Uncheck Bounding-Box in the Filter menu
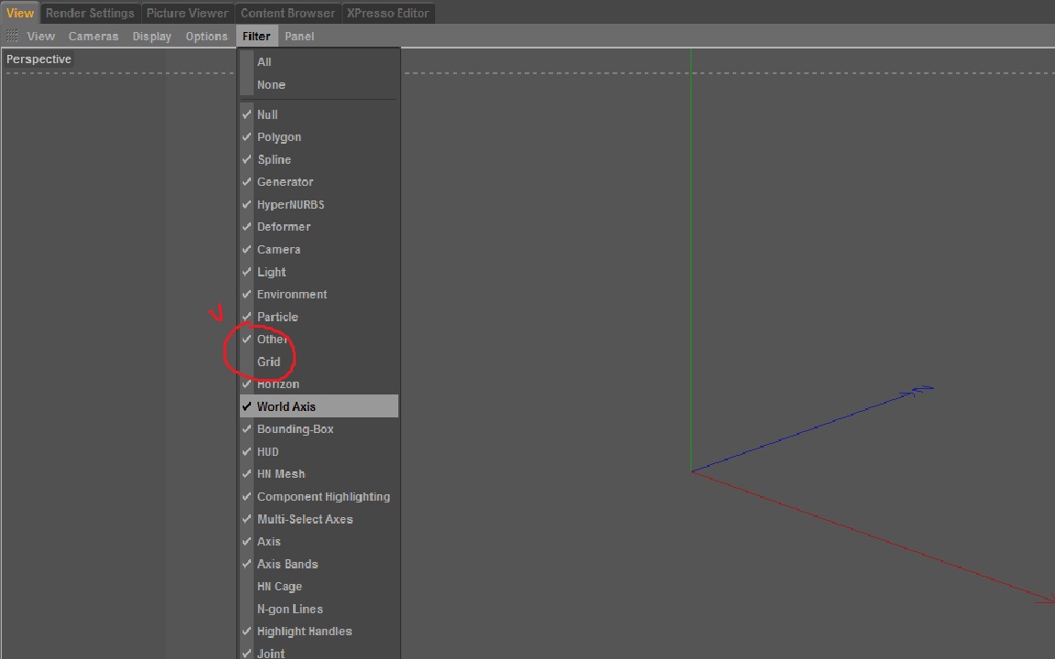 [x=295, y=429]
